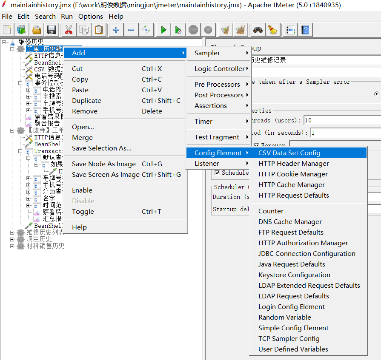Choose Toggle from the context menu
381x360 pixels.
pos(126,211)
